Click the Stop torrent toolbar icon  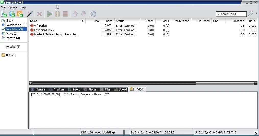pos(65,14)
